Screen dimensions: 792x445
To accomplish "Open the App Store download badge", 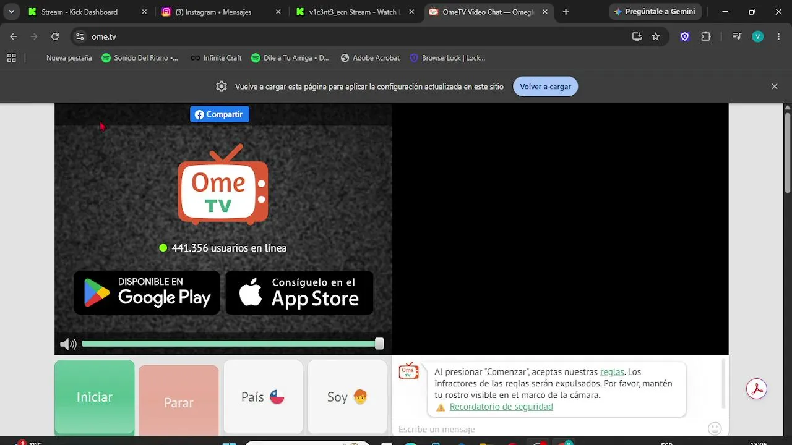I will [x=299, y=292].
